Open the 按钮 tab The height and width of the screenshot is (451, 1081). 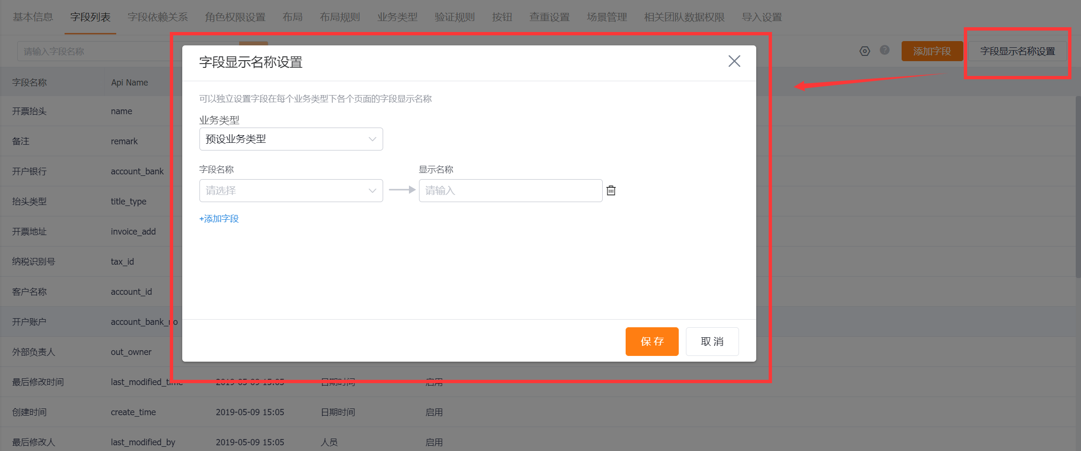coord(502,17)
